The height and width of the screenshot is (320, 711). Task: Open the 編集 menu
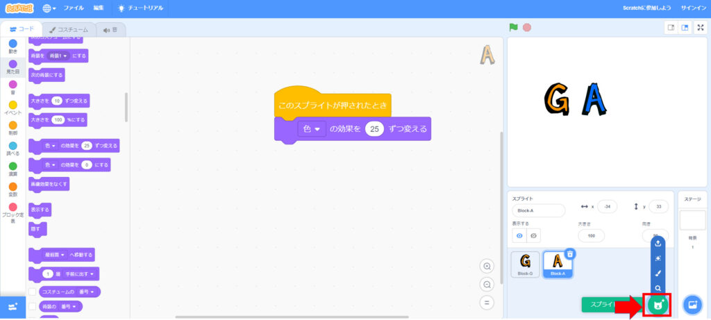99,8
